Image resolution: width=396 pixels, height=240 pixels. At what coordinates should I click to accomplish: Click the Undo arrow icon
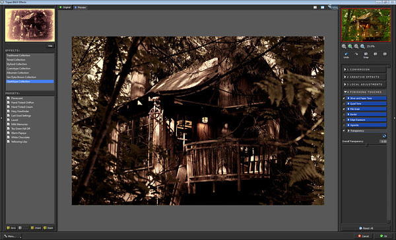click(x=346, y=54)
